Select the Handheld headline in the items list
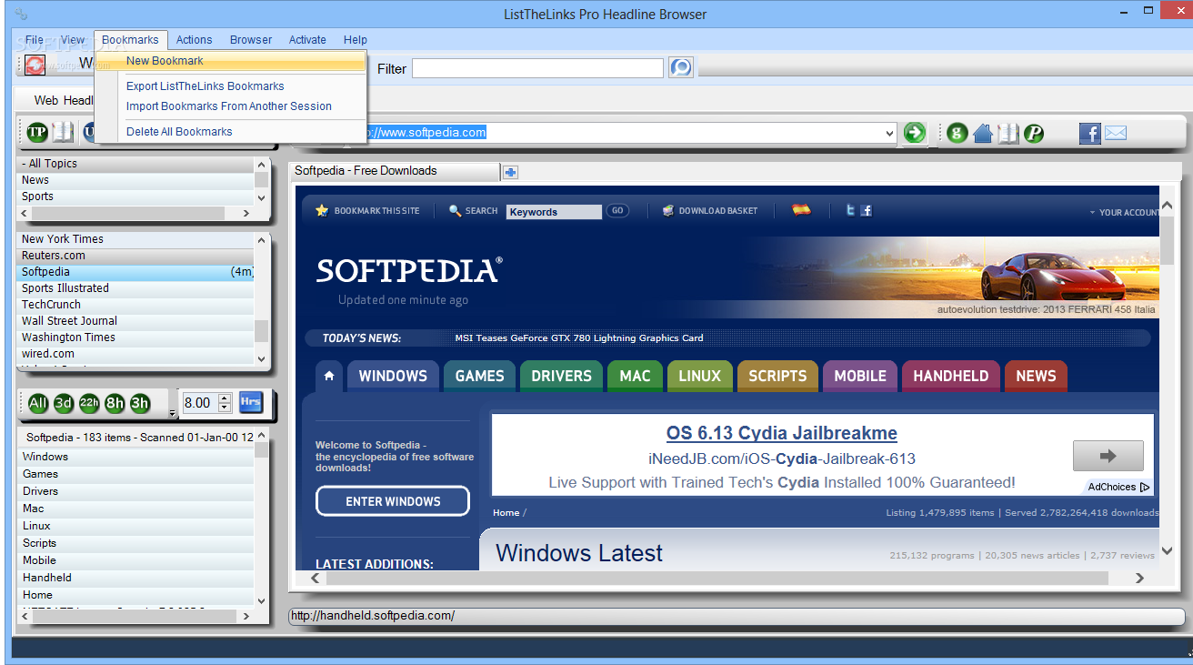Viewport: 1193px width, 665px height. [x=136, y=578]
